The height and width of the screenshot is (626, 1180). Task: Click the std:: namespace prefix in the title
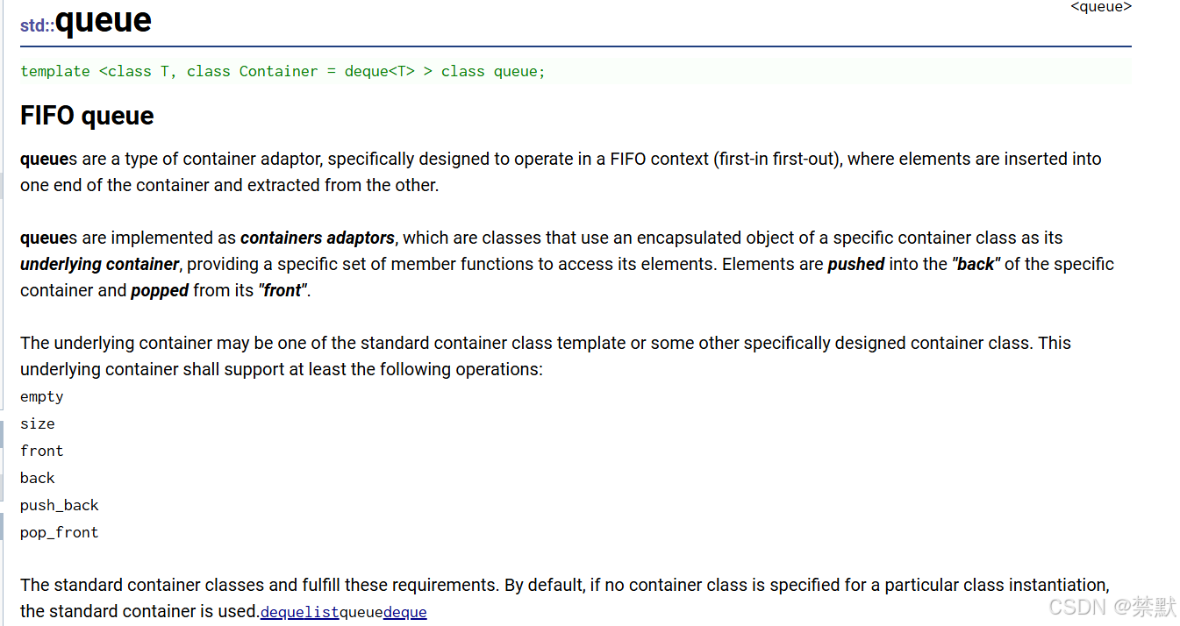click(37, 25)
